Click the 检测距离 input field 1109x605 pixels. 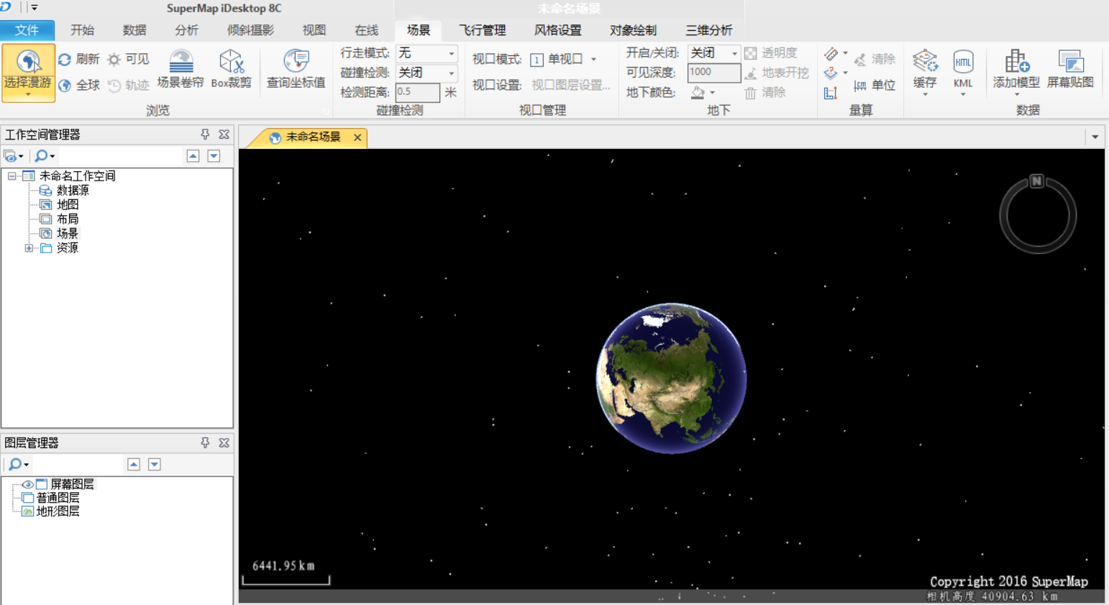pos(418,92)
